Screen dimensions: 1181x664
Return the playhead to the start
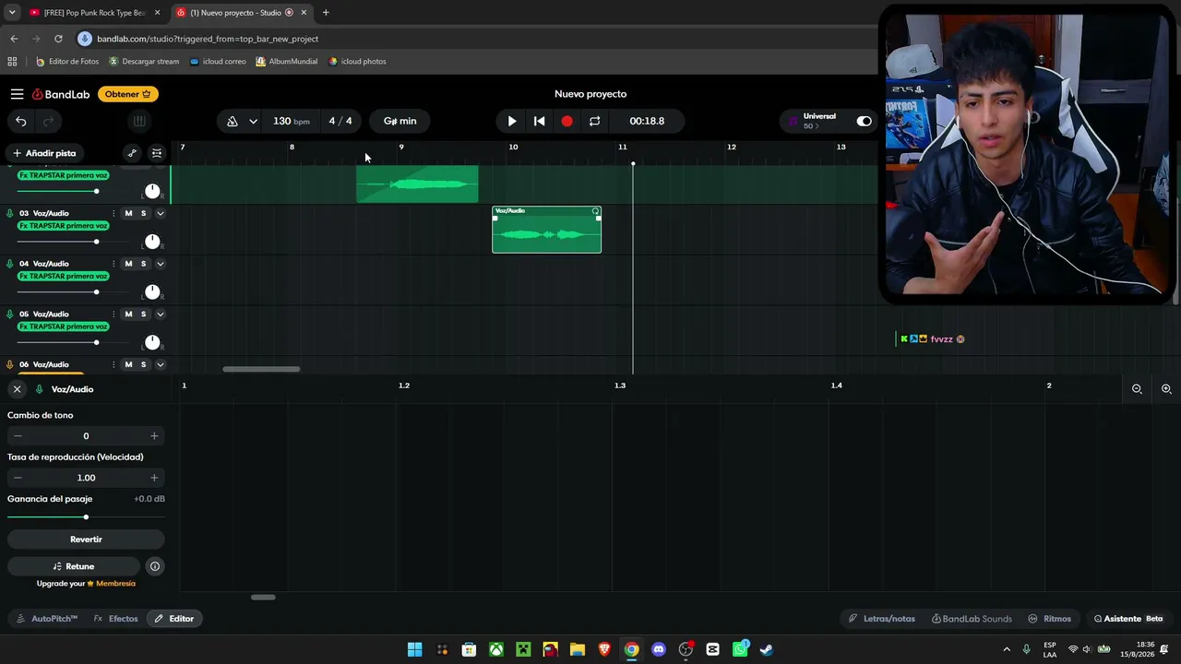pyautogui.click(x=540, y=121)
